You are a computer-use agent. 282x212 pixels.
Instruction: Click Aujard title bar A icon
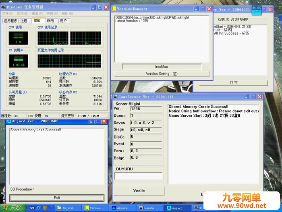8,121
